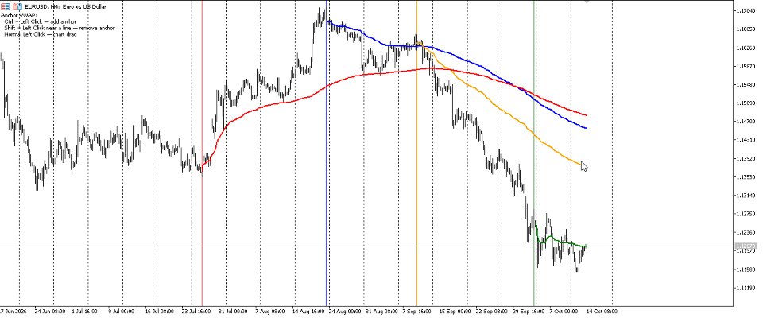Click the '7 Aug 08:00' time label
Image resolution: width=763 pixels, height=318 pixels.
(269, 311)
